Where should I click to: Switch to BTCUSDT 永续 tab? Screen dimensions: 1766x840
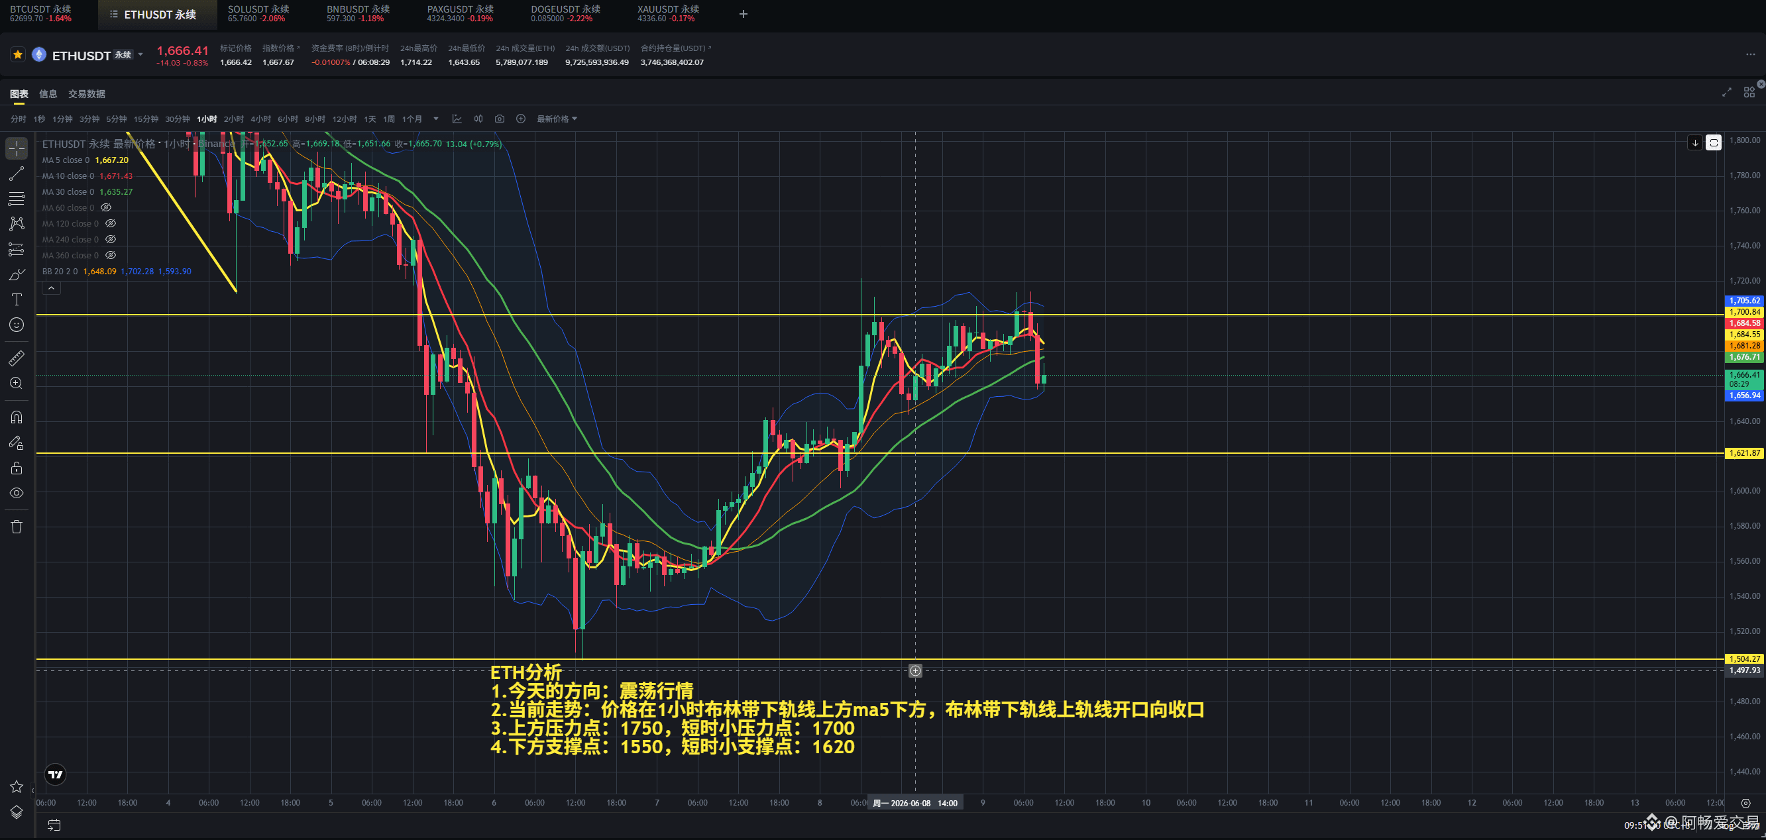coord(40,14)
